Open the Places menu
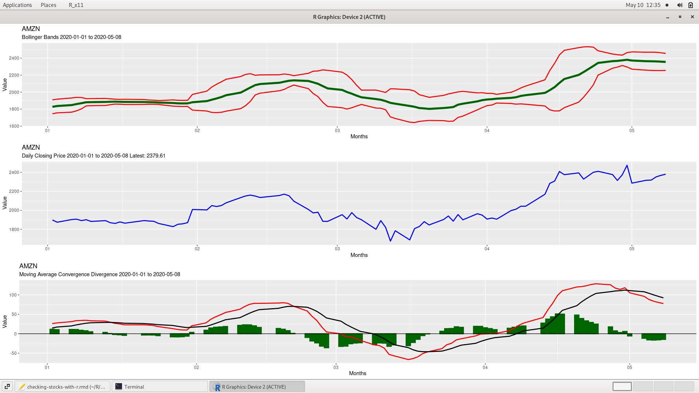Screen dimensions: 699x393 [48, 5]
